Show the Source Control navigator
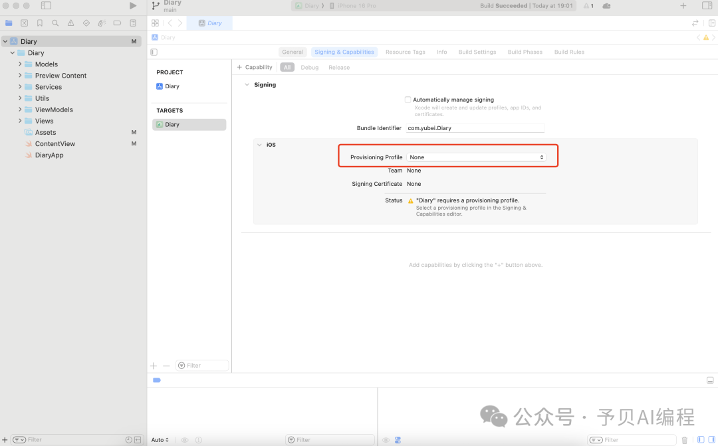 (24, 23)
